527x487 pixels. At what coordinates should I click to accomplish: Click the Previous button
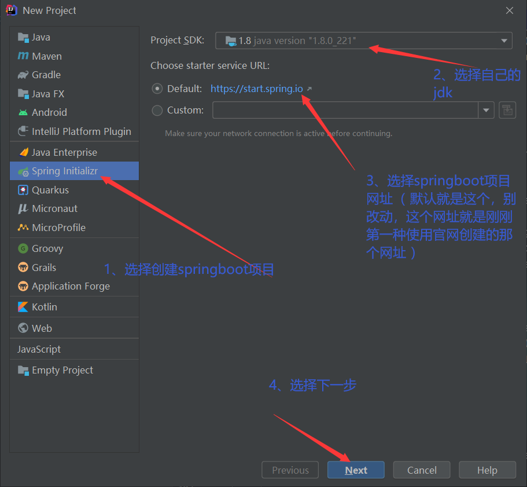(x=290, y=470)
